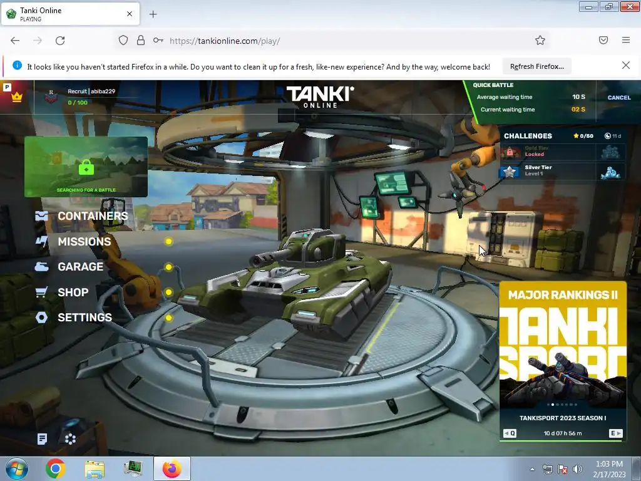Open the Shop menu item
641x481 pixels.
point(73,292)
